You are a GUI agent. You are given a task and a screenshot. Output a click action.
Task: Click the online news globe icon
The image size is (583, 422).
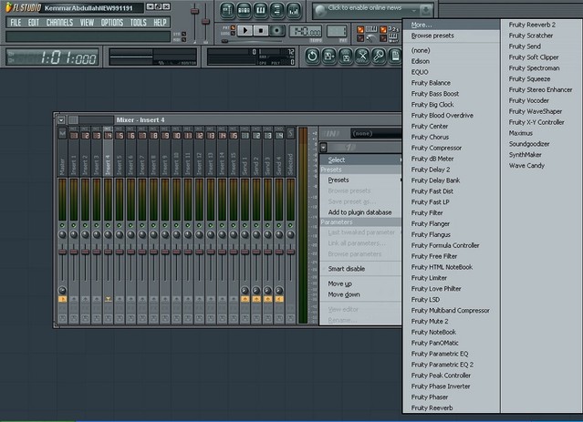coord(320,11)
